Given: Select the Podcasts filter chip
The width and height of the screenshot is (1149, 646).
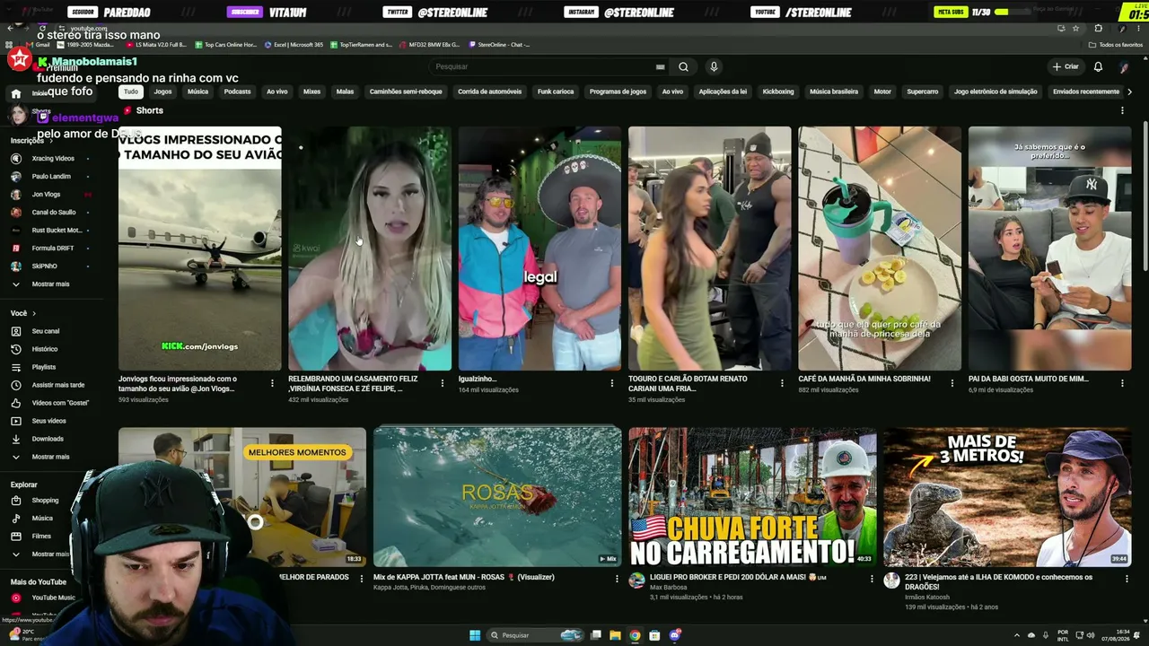Looking at the screenshot, I should click(237, 92).
